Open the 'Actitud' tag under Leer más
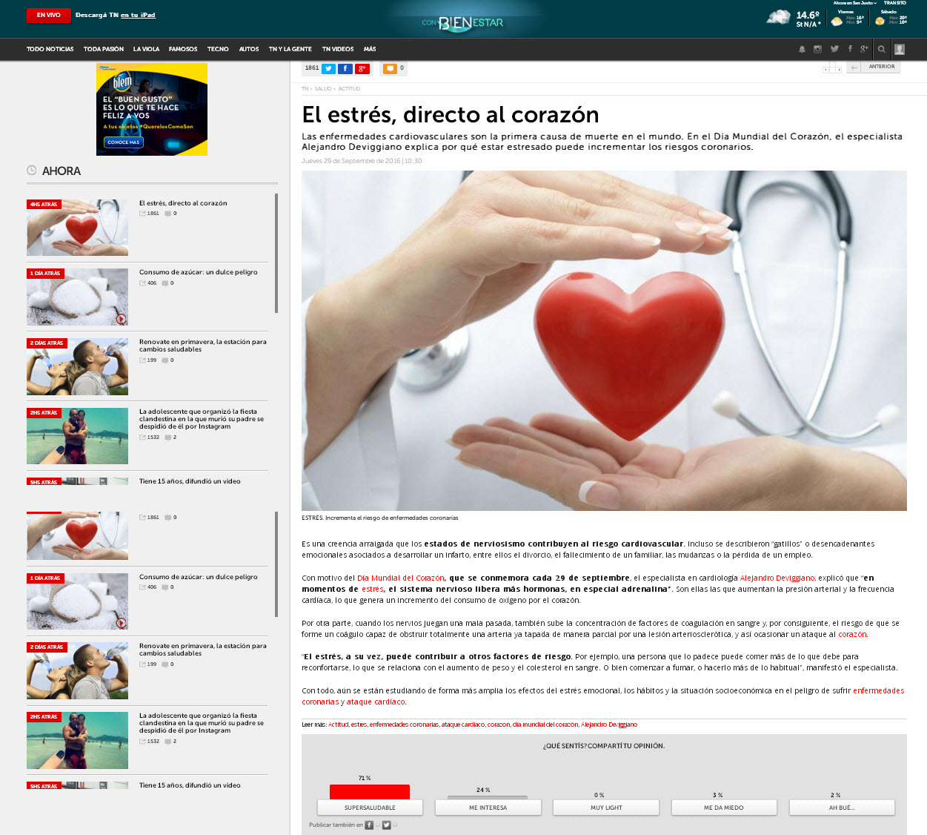 click(x=338, y=725)
